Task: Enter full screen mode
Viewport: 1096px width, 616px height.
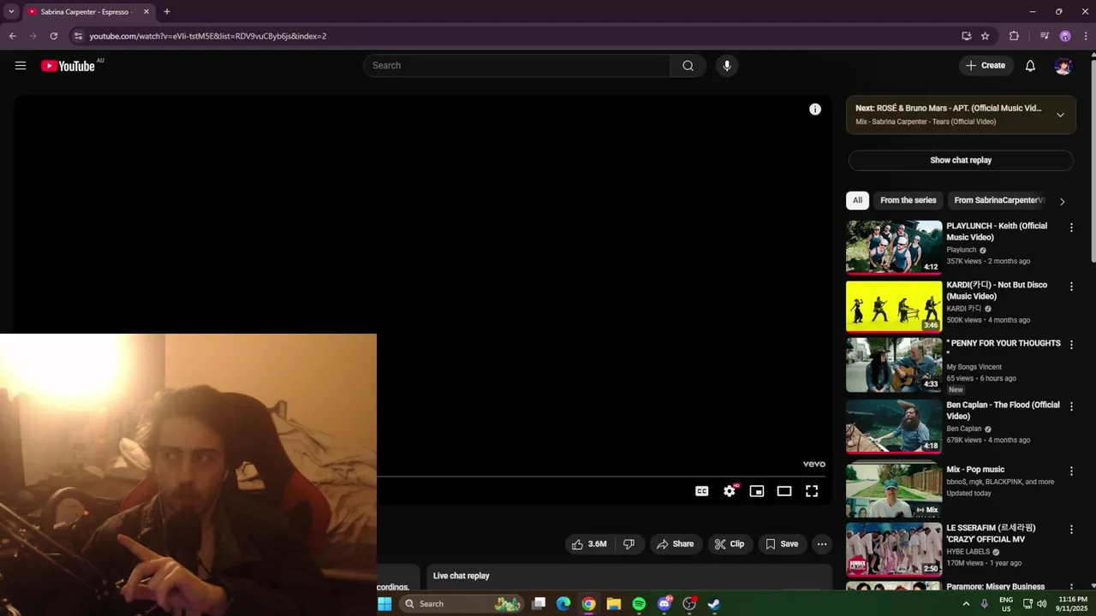Action: (x=812, y=491)
